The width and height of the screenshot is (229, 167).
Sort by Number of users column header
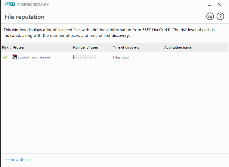[86, 47]
